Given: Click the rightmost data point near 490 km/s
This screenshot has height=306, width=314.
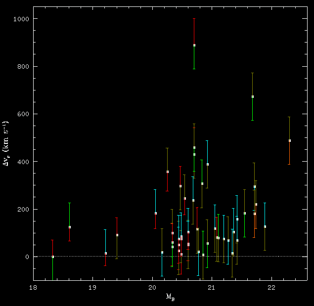Looking at the screenshot, I should (290, 140).
